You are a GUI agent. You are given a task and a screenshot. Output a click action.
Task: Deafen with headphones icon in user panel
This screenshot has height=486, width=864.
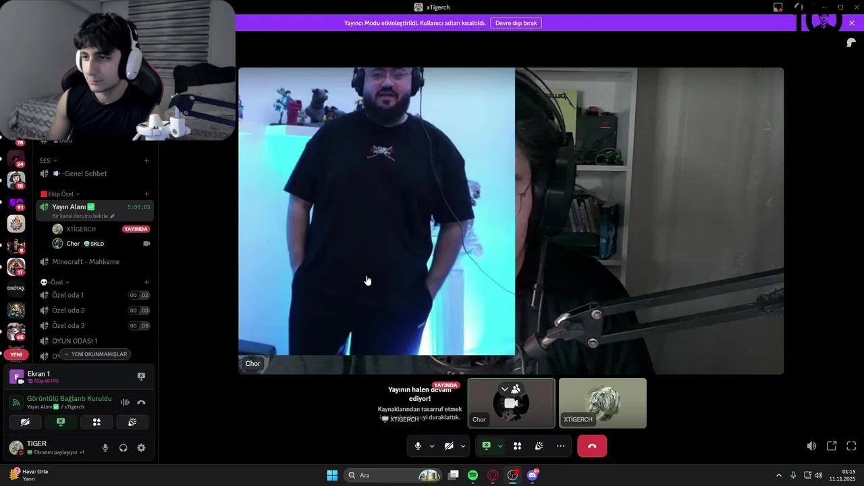click(x=123, y=448)
